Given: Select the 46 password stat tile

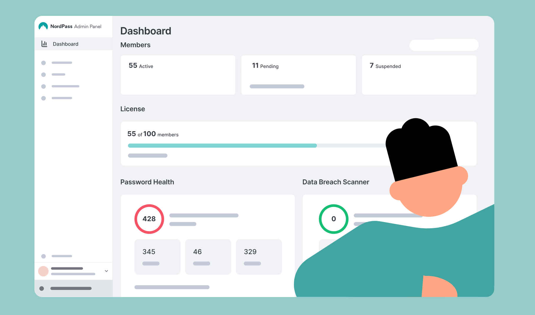Looking at the screenshot, I should [x=208, y=256].
